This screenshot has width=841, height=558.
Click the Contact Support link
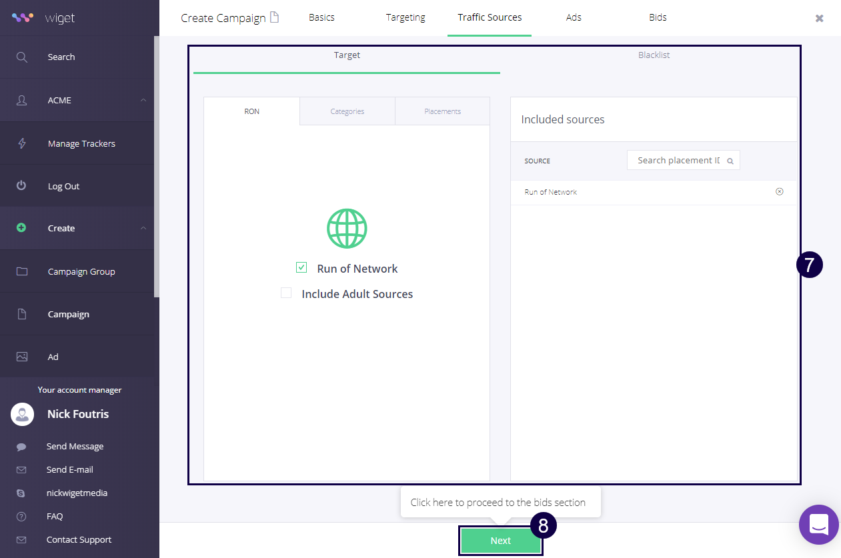click(x=79, y=540)
